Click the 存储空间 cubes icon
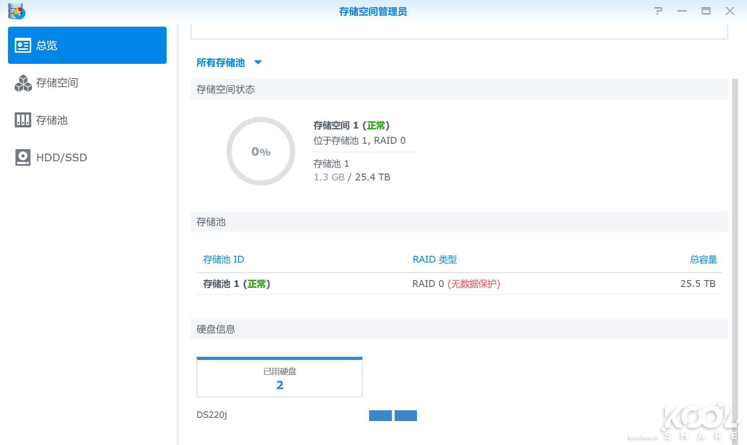Viewport: 747px width, 445px height. tap(23, 83)
